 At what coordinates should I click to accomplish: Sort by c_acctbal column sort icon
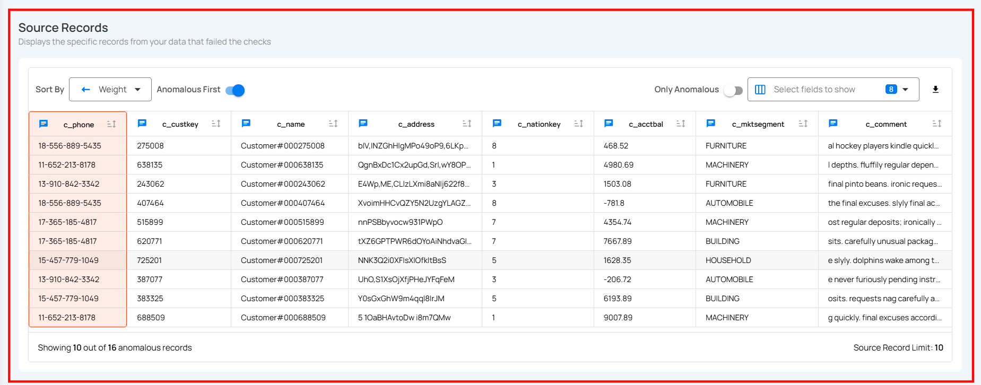681,124
